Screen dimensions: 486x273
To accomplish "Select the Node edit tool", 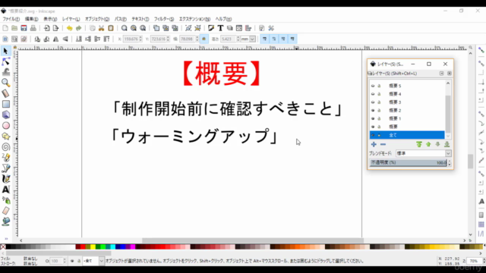I will tap(5, 61).
